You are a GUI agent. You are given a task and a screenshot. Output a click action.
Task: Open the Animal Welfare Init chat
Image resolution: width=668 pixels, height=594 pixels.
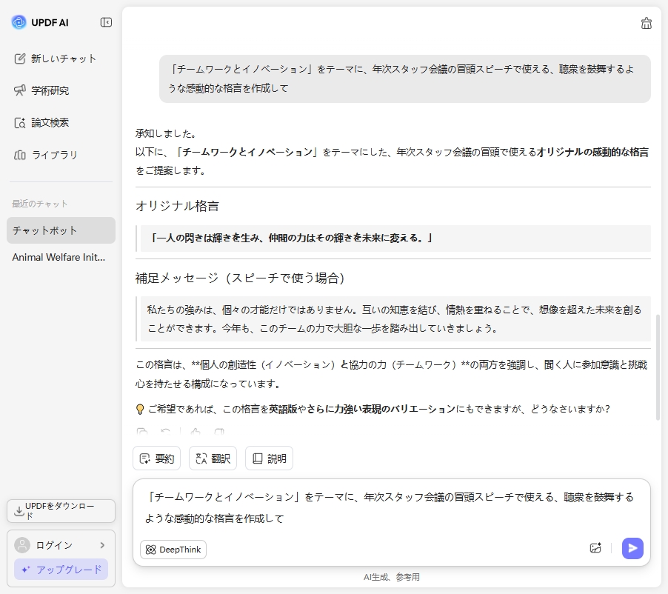tap(60, 257)
